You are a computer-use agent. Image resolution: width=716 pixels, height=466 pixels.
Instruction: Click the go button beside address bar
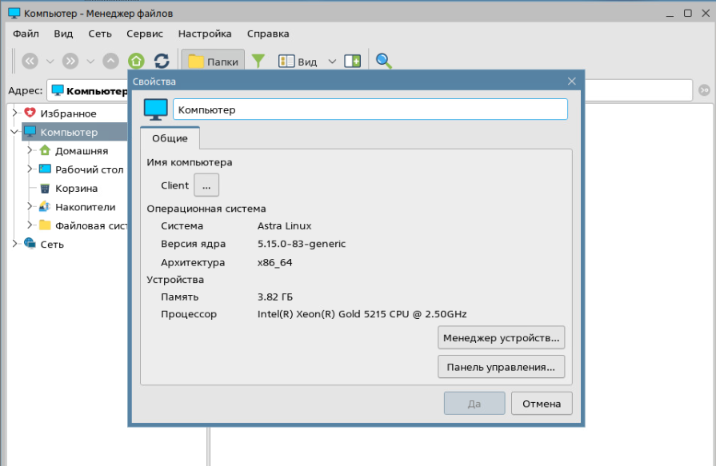[705, 90]
